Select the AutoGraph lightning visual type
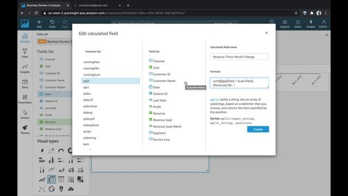Image resolution: width=348 pixels, height=196 pixels. click(x=42, y=151)
